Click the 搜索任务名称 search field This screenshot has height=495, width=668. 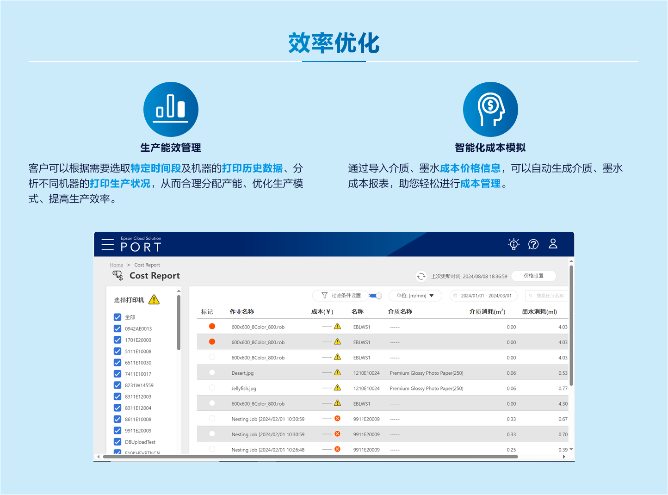click(x=547, y=296)
